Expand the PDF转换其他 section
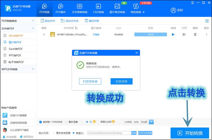Image resolution: width=212 pixels, height=140 pixels. pos(18,21)
